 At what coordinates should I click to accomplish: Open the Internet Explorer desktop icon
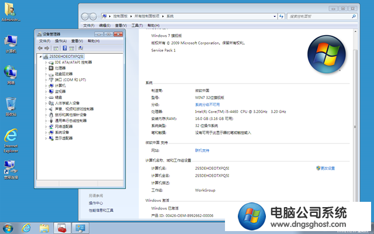11,140
